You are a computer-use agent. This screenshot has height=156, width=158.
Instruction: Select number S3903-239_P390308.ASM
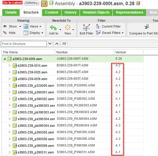click(76, 139)
